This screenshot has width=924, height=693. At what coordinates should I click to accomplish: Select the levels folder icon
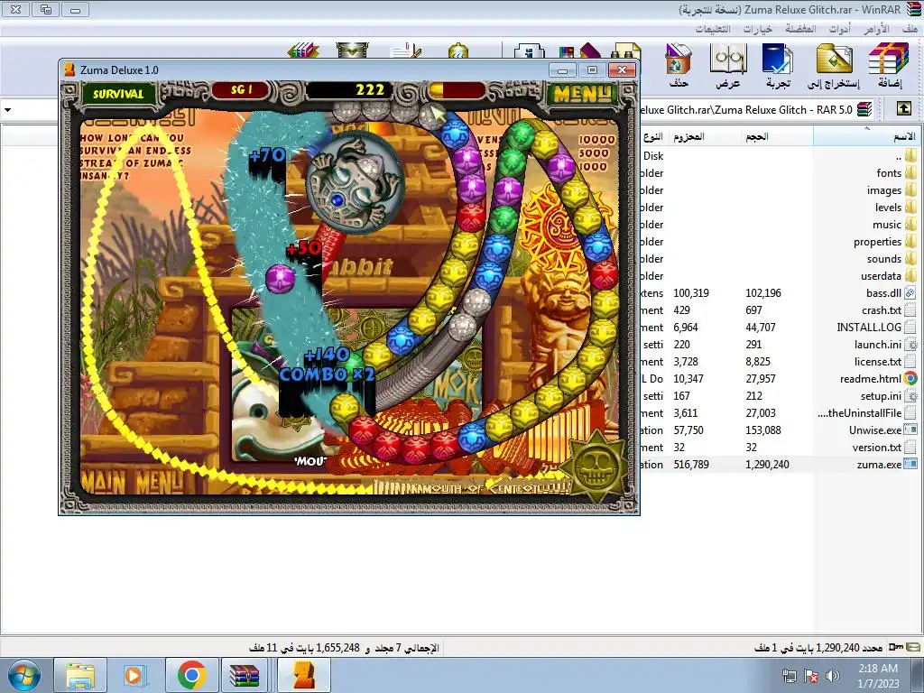click(x=911, y=207)
